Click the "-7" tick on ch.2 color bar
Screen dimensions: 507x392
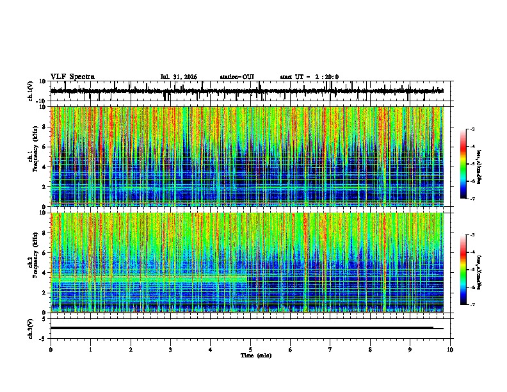point(472,304)
